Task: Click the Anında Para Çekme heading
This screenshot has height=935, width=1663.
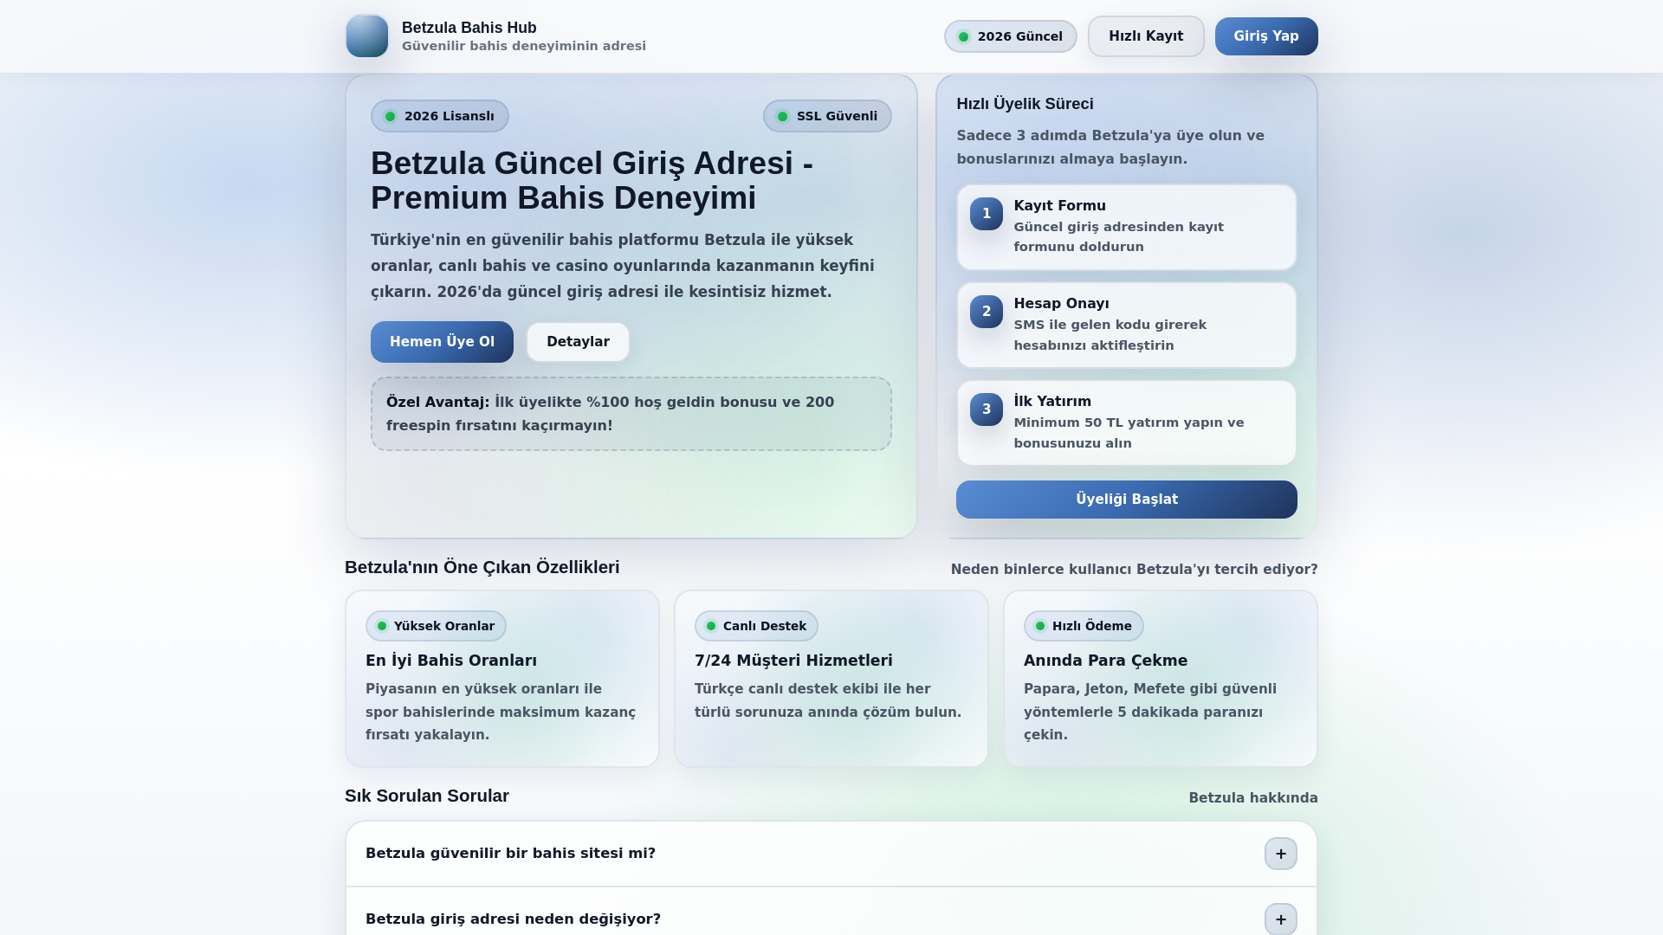Action: tap(1105, 661)
